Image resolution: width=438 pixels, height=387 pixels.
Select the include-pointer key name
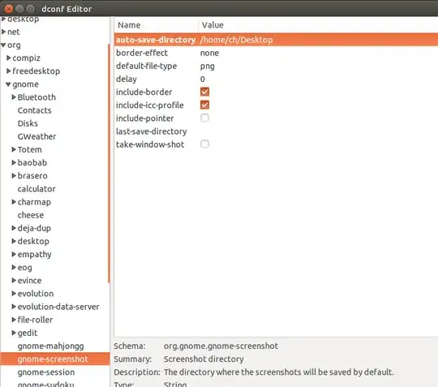pyautogui.click(x=144, y=118)
